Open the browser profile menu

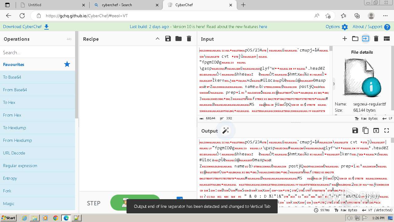tap(372, 16)
